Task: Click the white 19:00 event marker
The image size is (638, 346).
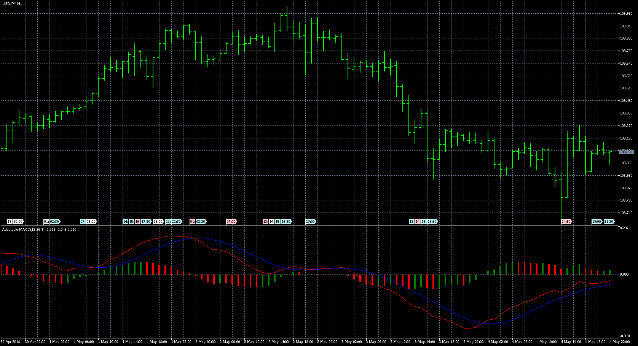Action: coord(158,222)
